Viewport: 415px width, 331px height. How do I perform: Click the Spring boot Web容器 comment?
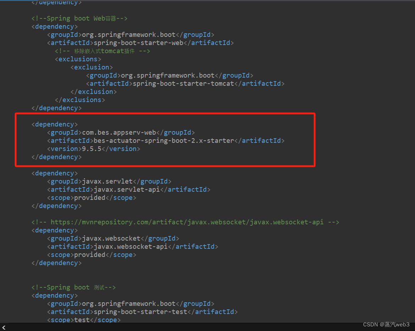79,18
